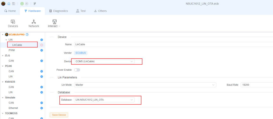Open the Lin Mode Master dropdown
Screen dimensions: 273x119
click(145, 85)
